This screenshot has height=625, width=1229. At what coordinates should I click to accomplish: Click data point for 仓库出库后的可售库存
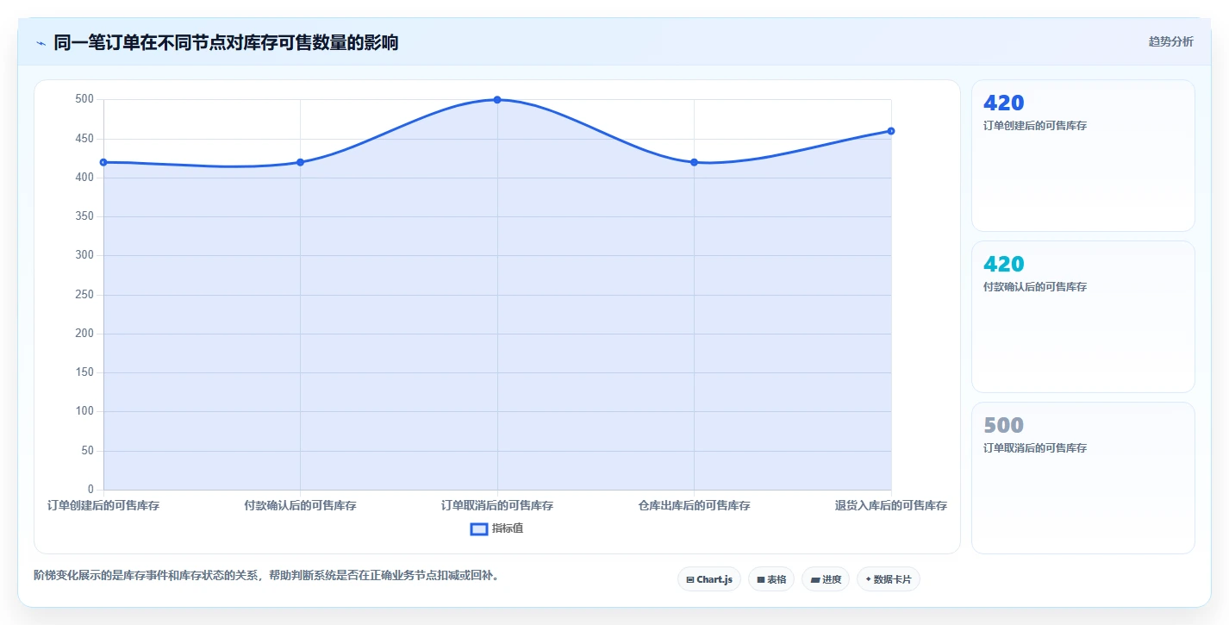coord(694,162)
